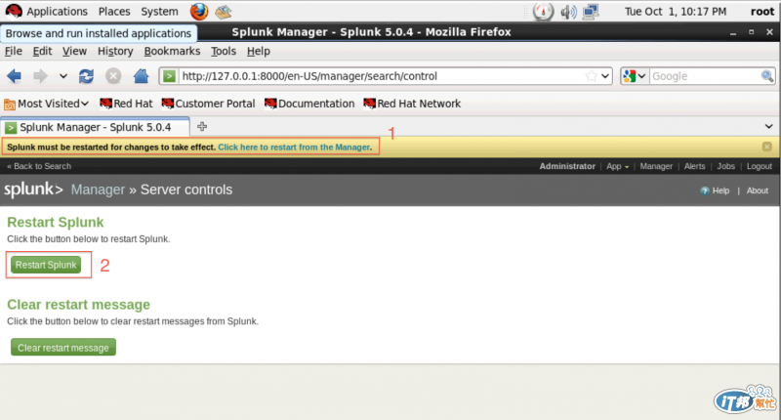Viewport: 781px width, 420px height.
Task: Click the browser forward arrow
Action: 40,76
